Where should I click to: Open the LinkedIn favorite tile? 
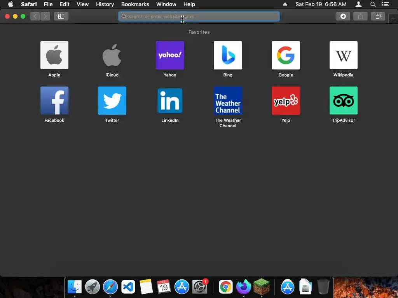coord(170,100)
